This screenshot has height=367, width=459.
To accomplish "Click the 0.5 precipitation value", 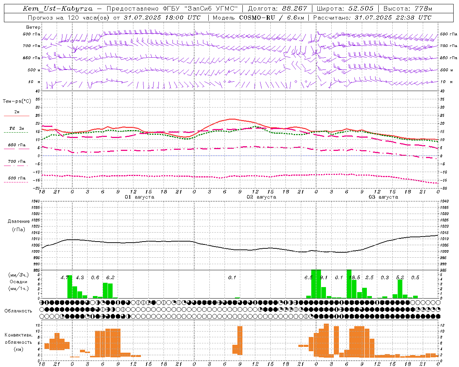I will tap(415, 277).
